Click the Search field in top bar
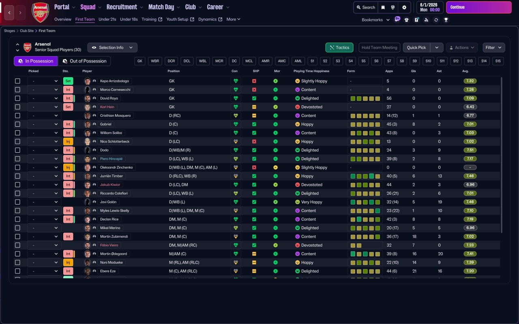519x324 pixels. (365, 7)
